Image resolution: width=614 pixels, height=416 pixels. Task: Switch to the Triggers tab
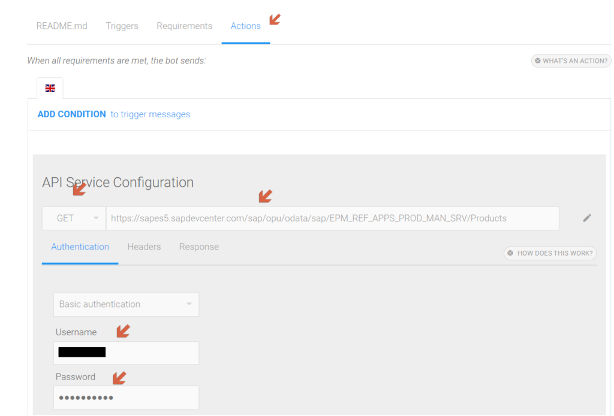pos(122,26)
